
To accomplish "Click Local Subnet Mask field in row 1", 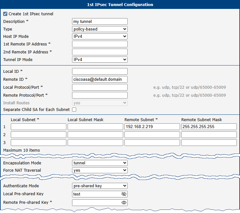I will pos(95,127).
